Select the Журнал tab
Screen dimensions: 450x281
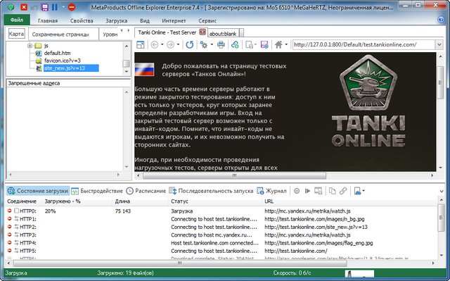click(x=271, y=191)
